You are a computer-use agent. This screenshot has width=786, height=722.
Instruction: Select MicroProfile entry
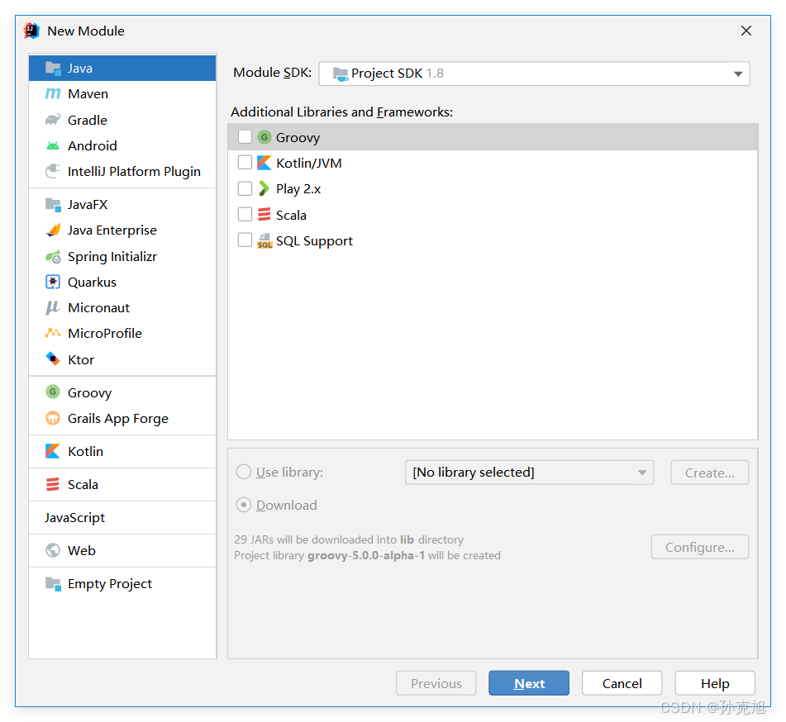click(122, 333)
